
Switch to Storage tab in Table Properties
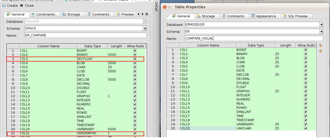pyautogui.click(x=206, y=16)
